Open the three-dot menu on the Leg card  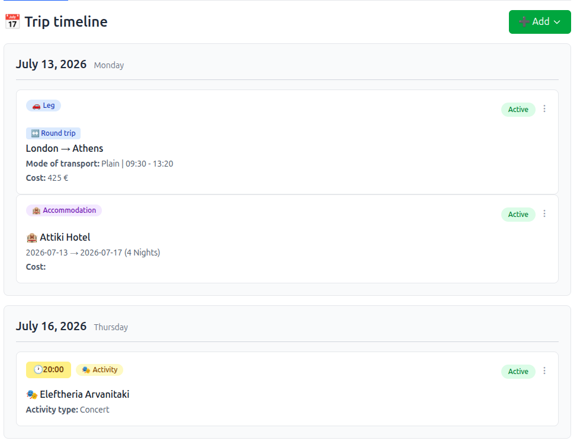(544, 109)
